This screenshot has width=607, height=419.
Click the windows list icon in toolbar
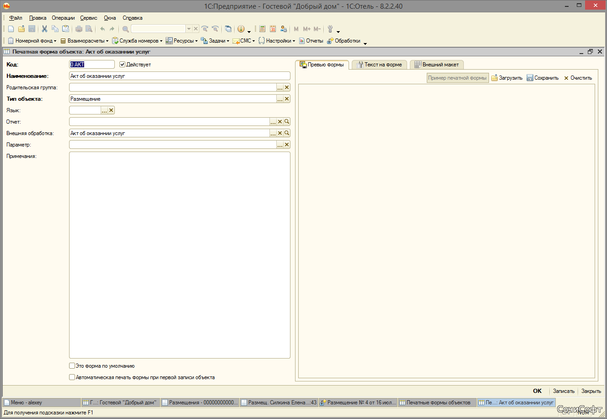click(228, 29)
